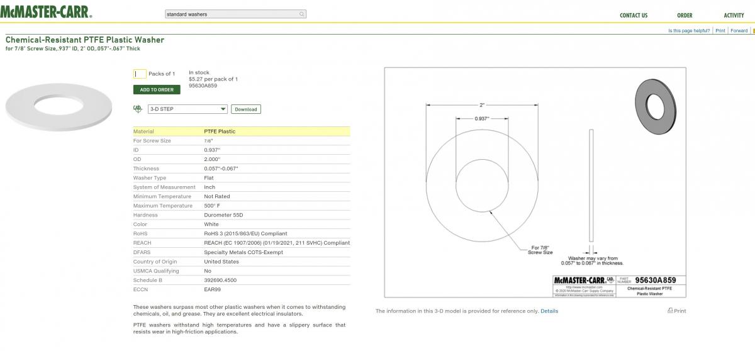Click the "In stock" availability text
Screen dimensions: 755x351
(x=199, y=73)
